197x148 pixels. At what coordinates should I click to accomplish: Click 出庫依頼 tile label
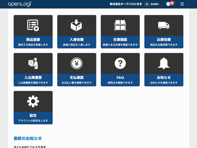click(x=164, y=40)
